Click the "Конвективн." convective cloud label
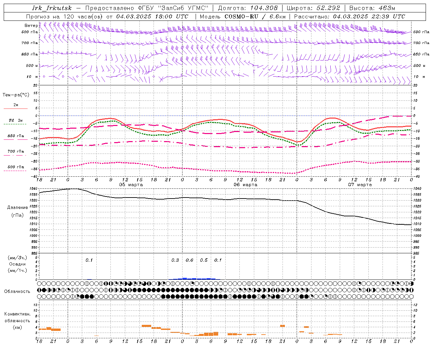The image size is (431, 344). [17, 314]
